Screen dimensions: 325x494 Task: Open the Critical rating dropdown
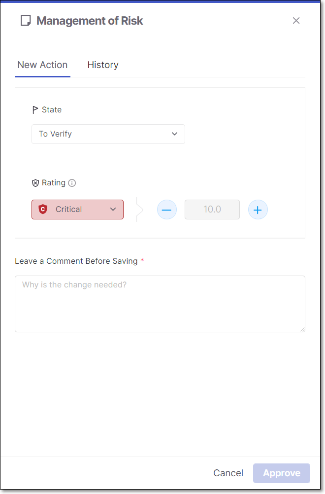[77, 210]
